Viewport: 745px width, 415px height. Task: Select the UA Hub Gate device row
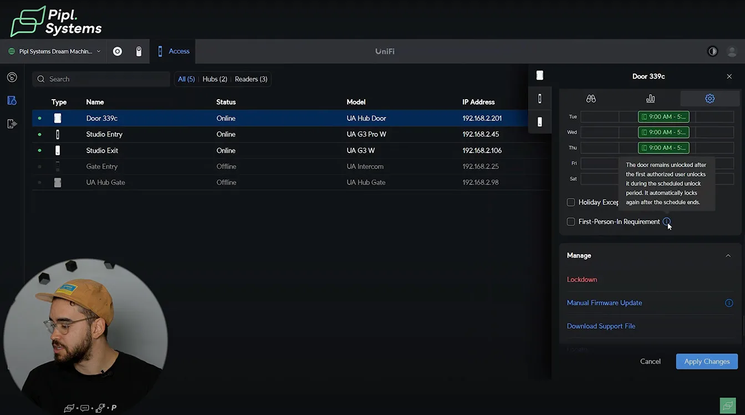click(x=291, y=182)
